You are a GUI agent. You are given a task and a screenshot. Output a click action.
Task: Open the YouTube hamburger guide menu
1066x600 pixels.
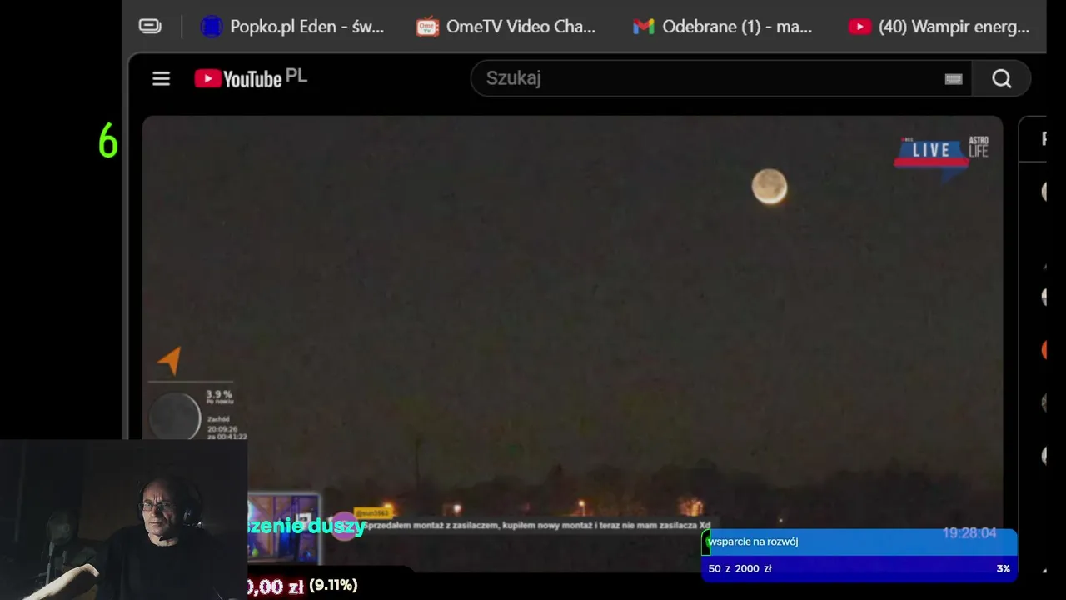click(161, 78)
